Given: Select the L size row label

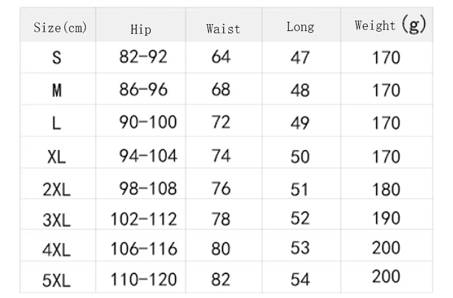Looking at the screenshot, I should (57, 123).
